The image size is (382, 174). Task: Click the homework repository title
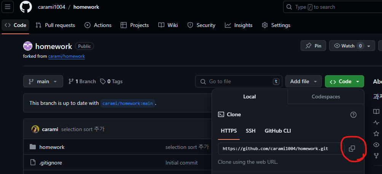tap(54, 46)
